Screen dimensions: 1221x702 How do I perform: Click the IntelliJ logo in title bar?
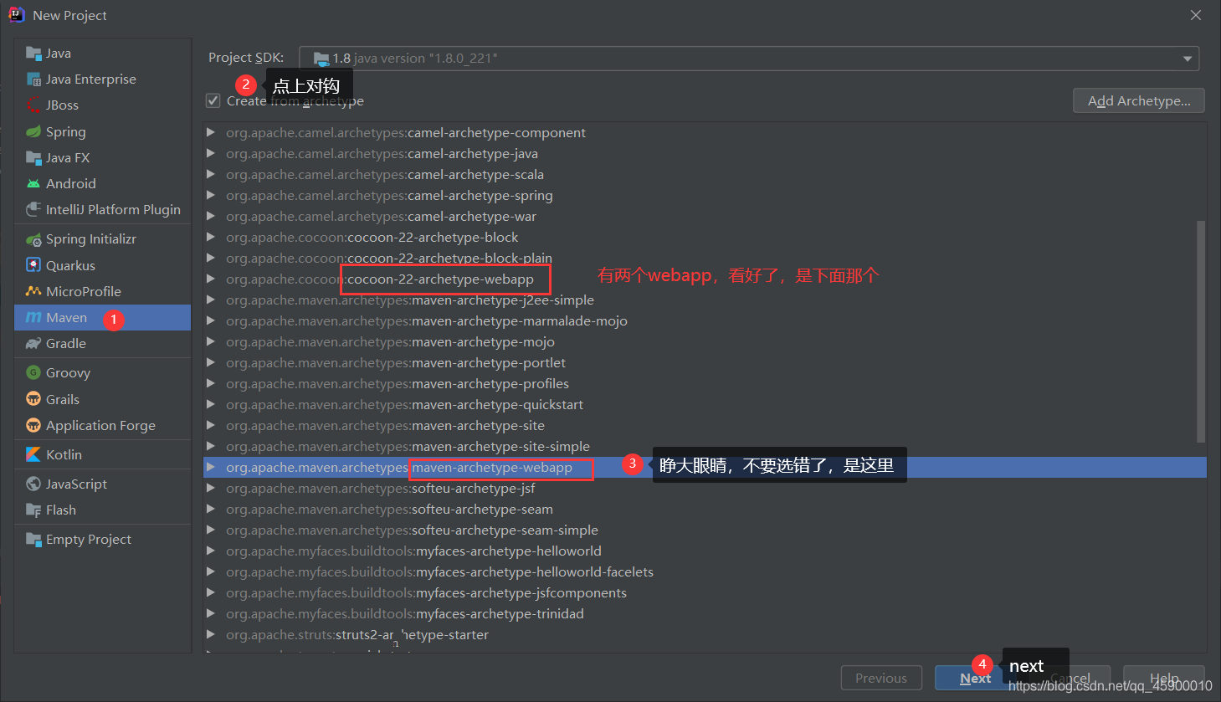[x=16, y=15]
